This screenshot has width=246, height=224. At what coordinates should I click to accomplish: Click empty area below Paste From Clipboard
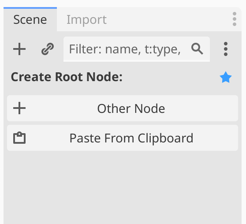pos(123,187)
